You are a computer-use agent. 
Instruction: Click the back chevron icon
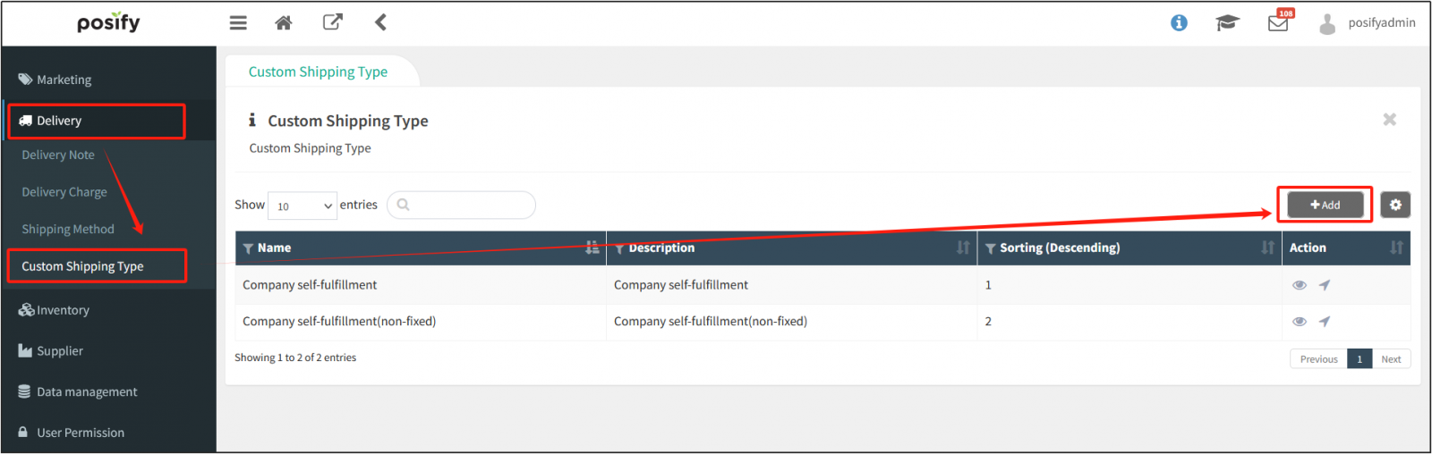coord(380,22)
